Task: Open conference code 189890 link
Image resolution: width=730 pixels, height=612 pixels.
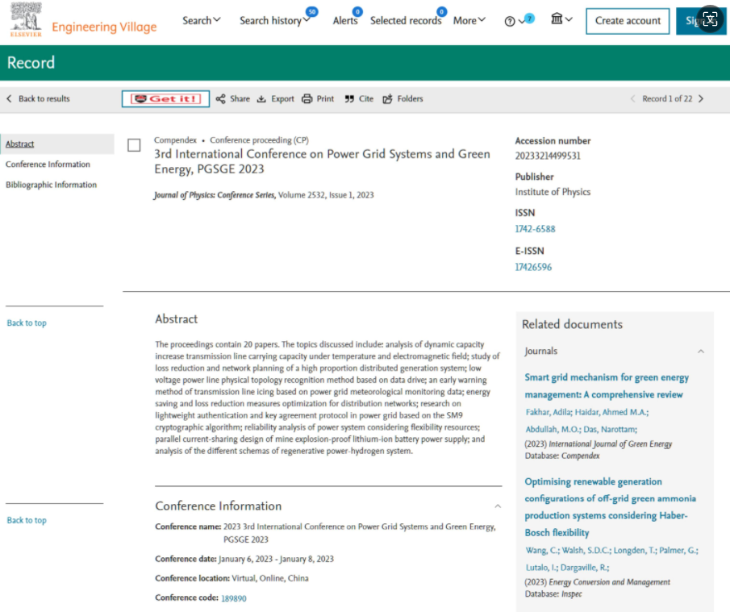Action: [234, 598]
